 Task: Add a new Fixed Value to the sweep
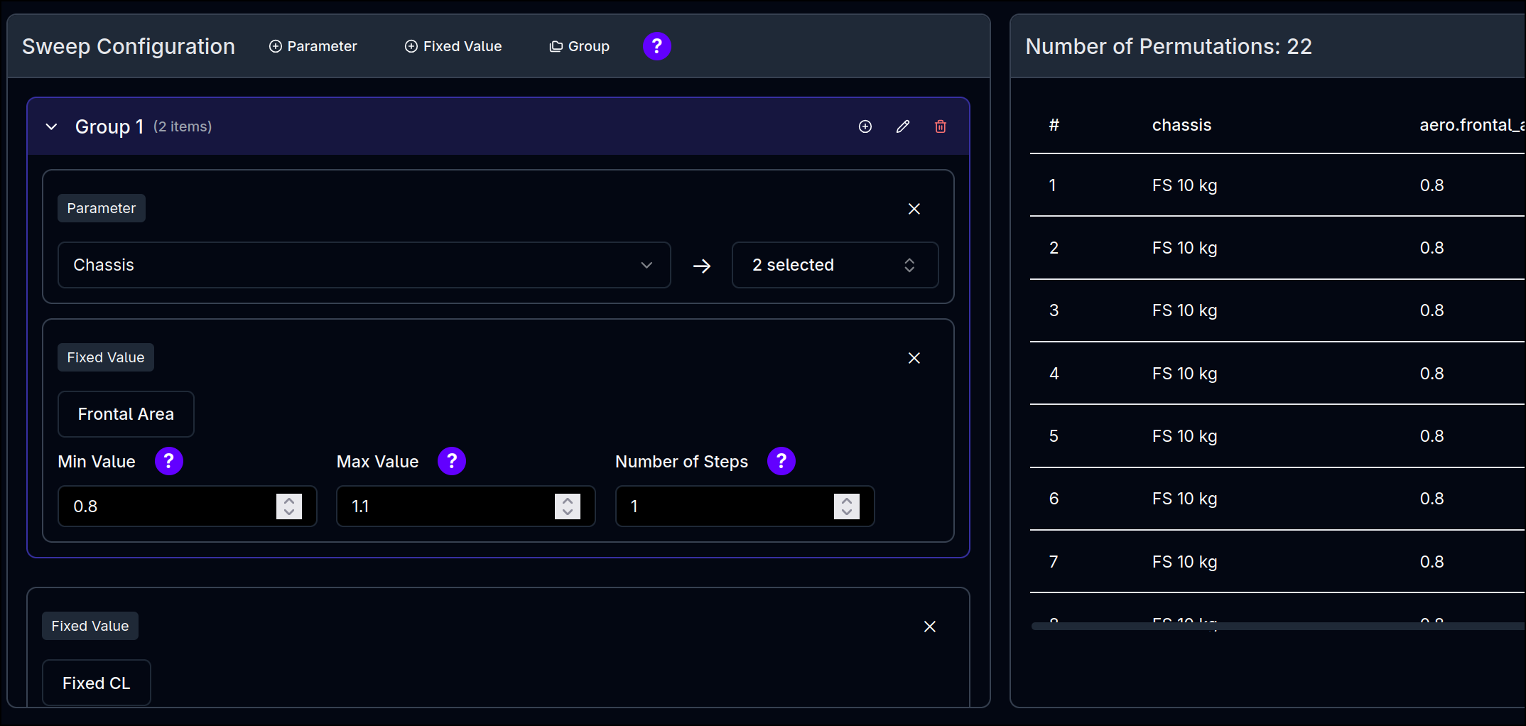[453, 46]
